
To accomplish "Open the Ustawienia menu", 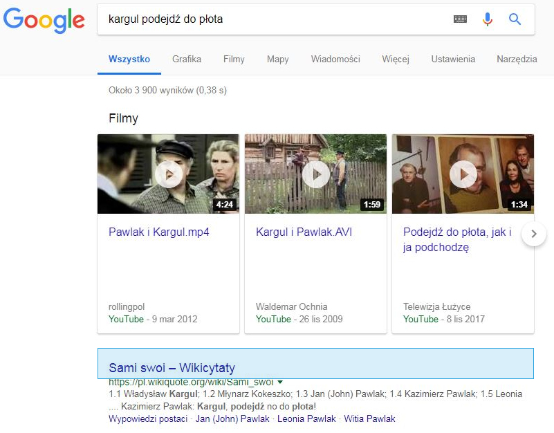I will [453, 59].
